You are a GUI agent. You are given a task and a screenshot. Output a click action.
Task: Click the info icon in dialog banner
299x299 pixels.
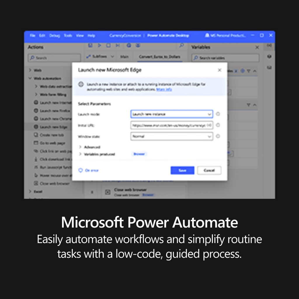pos(81,84)
